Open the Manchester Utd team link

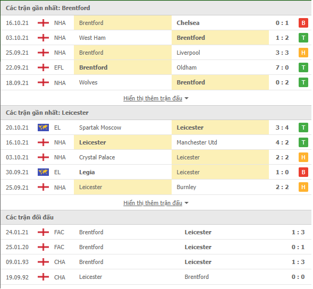point(197,142)
